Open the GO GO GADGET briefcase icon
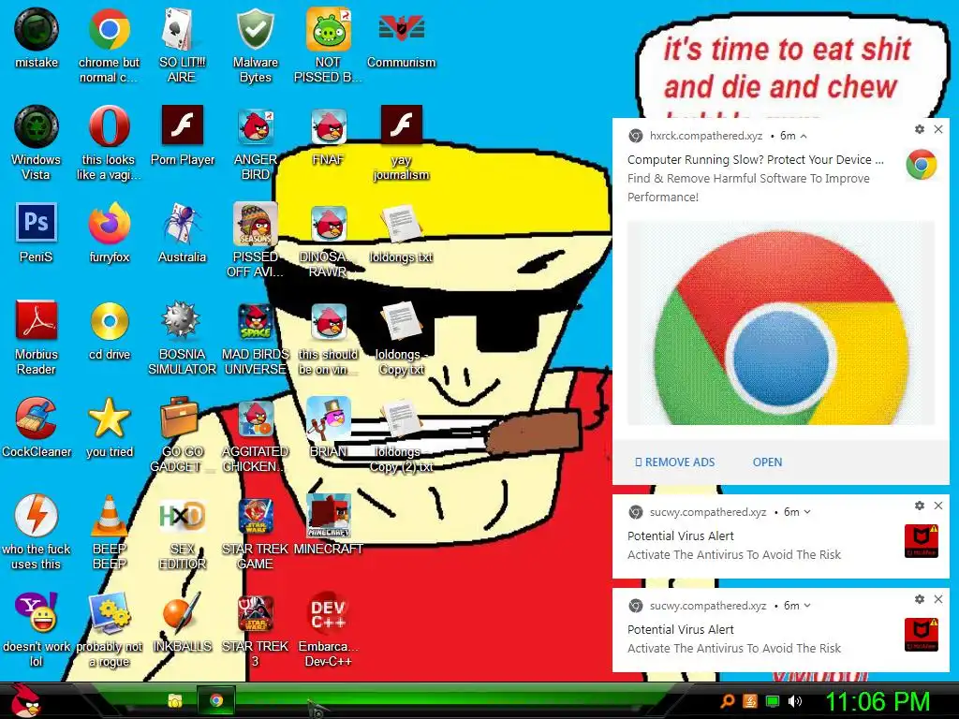 tap(181, 418)
